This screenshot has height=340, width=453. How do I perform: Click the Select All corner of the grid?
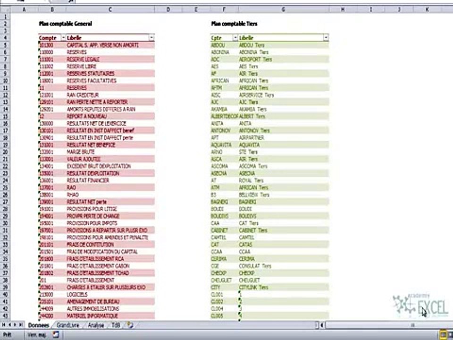5,9
